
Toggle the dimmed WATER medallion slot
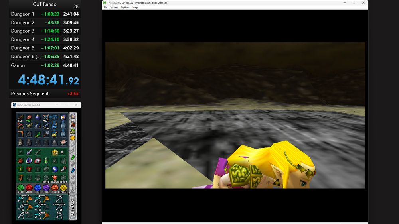click(x=46, y=177)
